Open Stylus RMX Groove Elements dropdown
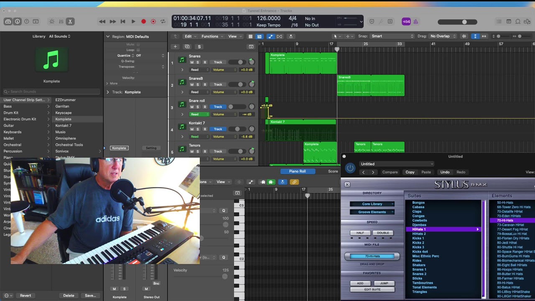The height and width of the screenshot is (301, 535). tap(372, 212)
